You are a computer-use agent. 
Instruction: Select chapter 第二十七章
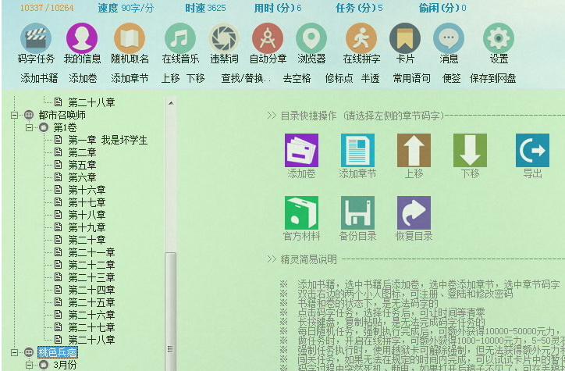(x=91, y=327)
